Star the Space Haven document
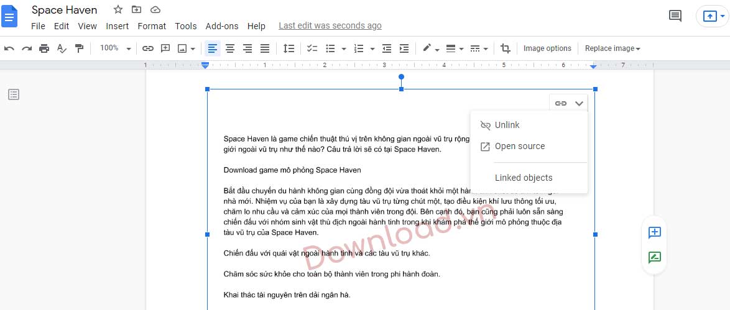The width and height of the screenshot is (730, 310). click(x=118, y=10)
